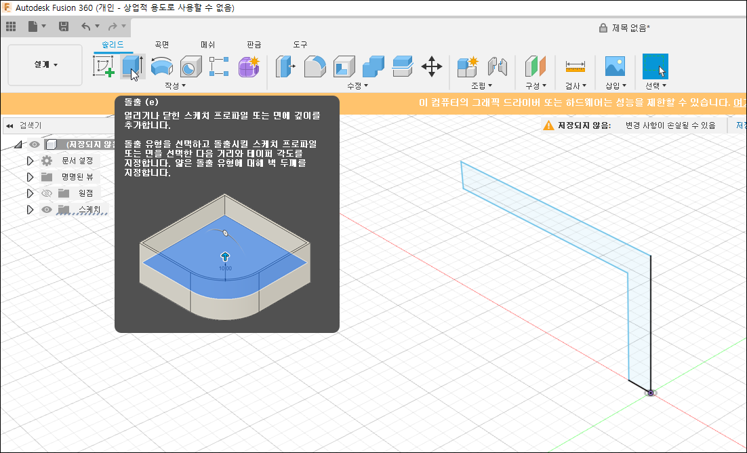Open the 수정 dropdown menu
The height and width of the screenshot is (453, 747).
tap(357, 86)
